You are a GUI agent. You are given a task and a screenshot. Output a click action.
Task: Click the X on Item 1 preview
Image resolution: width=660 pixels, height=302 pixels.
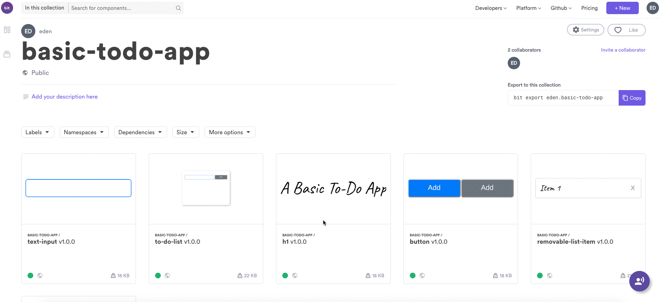tap(633, 188)
